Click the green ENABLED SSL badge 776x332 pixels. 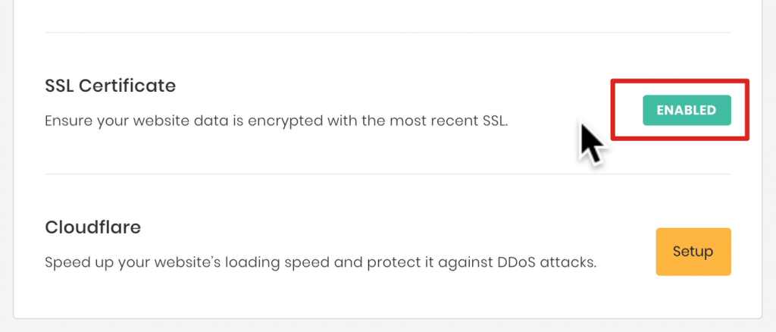pyautogui.click(x=686, y=110)
